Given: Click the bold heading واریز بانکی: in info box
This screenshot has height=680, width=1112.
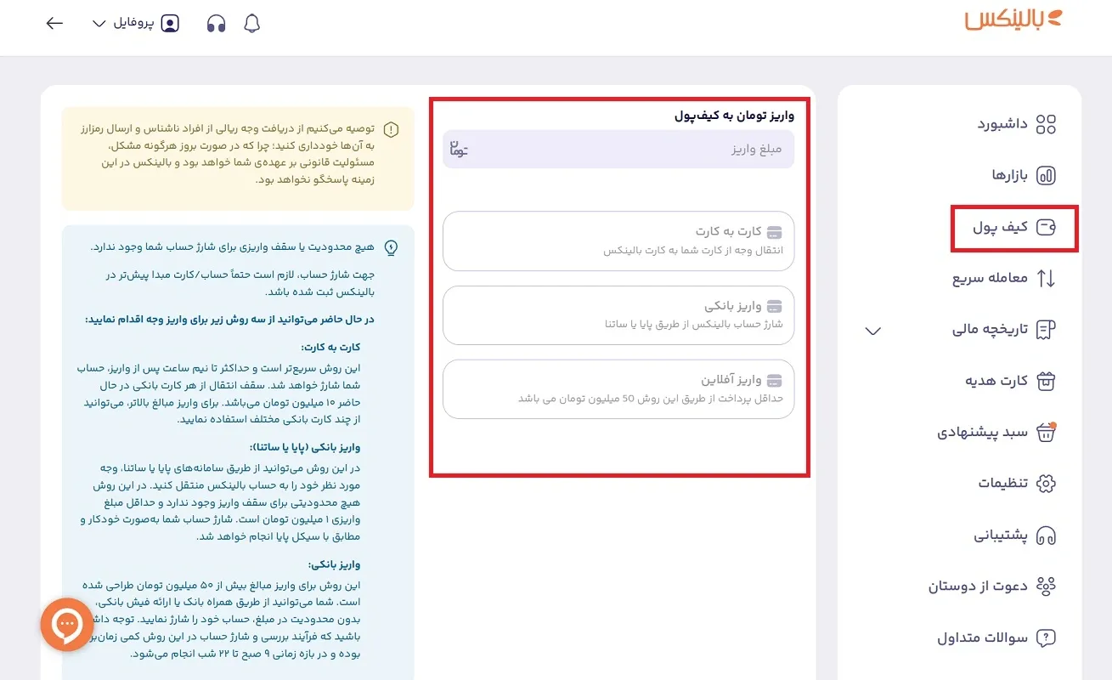Looking at the screenshot, I should click(335, 564).
